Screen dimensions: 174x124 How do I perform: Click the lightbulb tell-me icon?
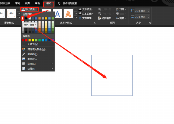[59, 3]
